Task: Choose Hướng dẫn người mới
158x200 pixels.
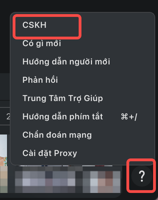Action: (x=66, y=62)
